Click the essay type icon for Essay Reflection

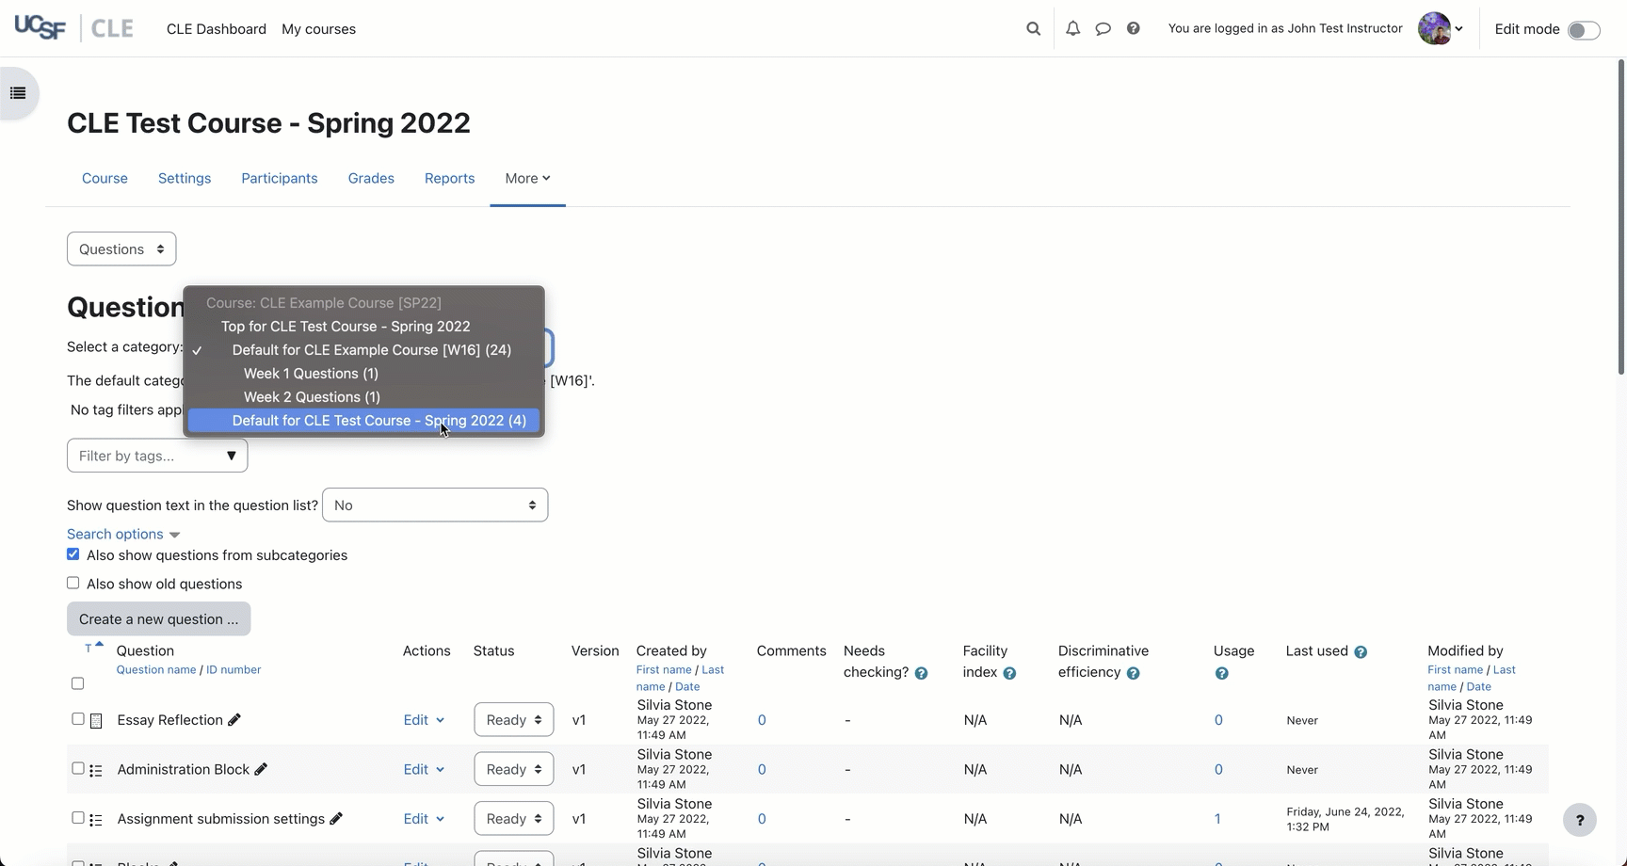point(96,721)
